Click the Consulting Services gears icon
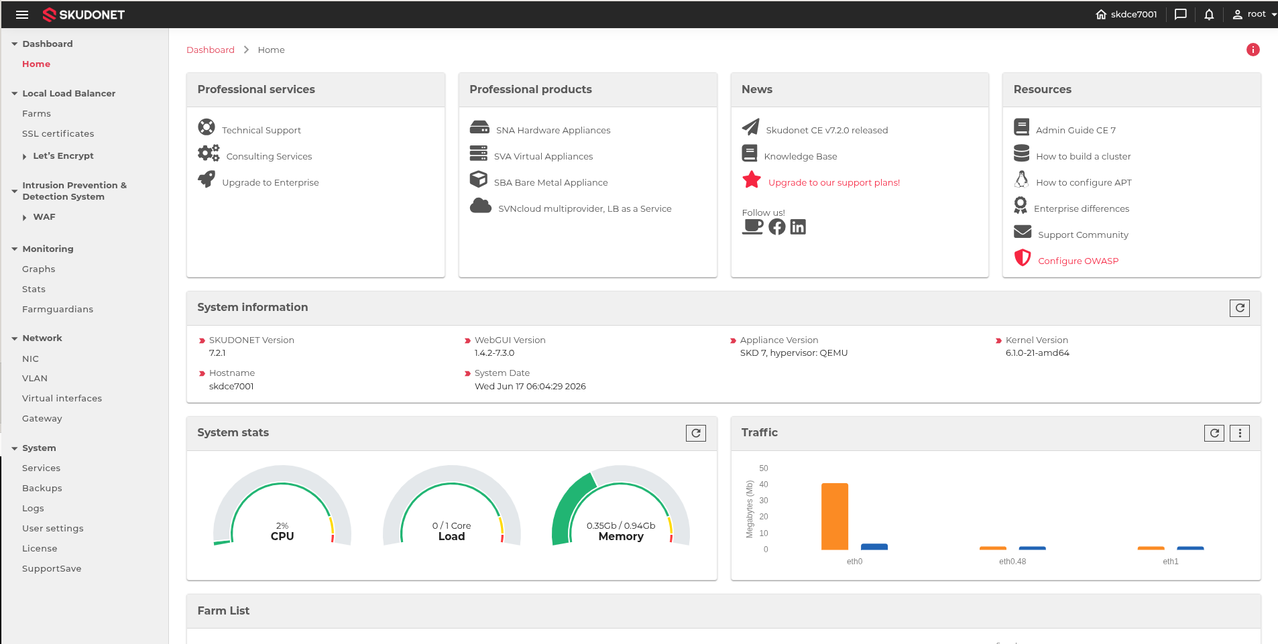The height and width of the screenshot is (644, 1278). point(209,153)
